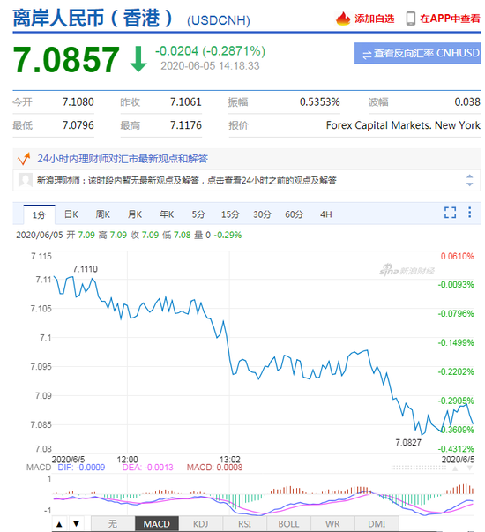Image resolution: width=485 pixels, height=532 pixels.
Task: Click the advisor avatar thumbnail
Action: click(26, 180)
